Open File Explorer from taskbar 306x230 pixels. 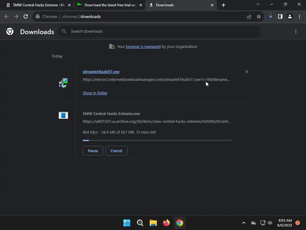(x=153, y=223)
